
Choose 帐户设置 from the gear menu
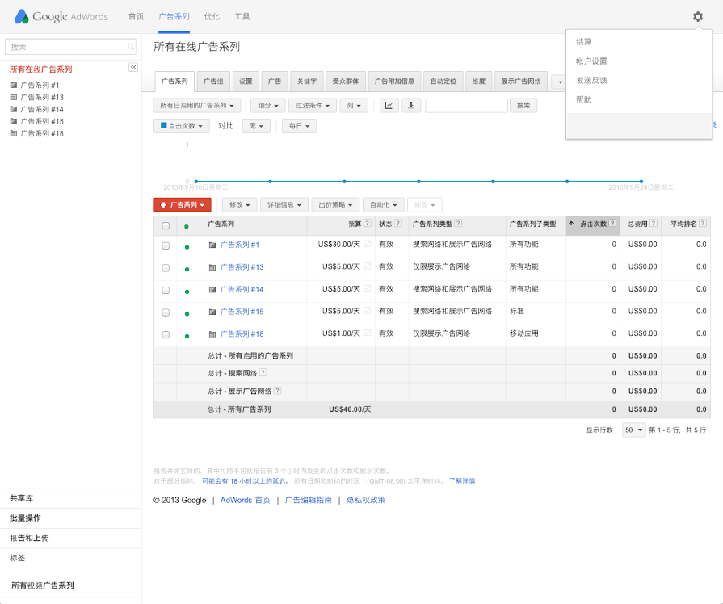pyautogui.click(x=591, y=61)
